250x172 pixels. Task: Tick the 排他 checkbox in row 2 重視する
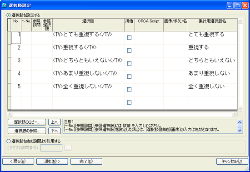point(129,51)
